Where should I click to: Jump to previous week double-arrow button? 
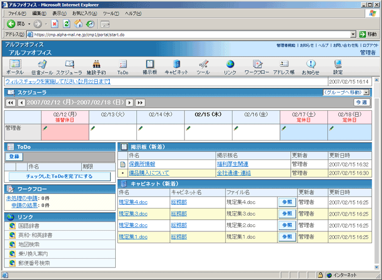[x=11, y=103]
